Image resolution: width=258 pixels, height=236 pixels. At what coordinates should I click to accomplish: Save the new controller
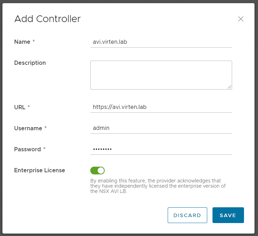pos(228,215)
